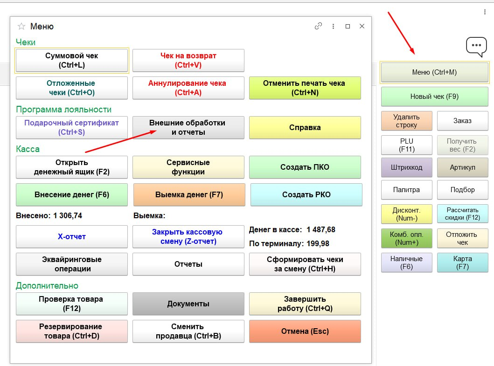Open Внешние обработки и отчеты

click(188, 127)
